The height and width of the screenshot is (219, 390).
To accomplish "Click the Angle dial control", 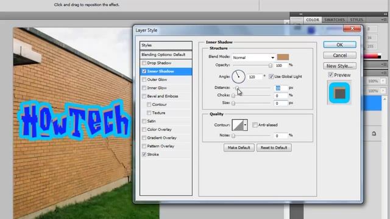I will click(x=238, y=77).
